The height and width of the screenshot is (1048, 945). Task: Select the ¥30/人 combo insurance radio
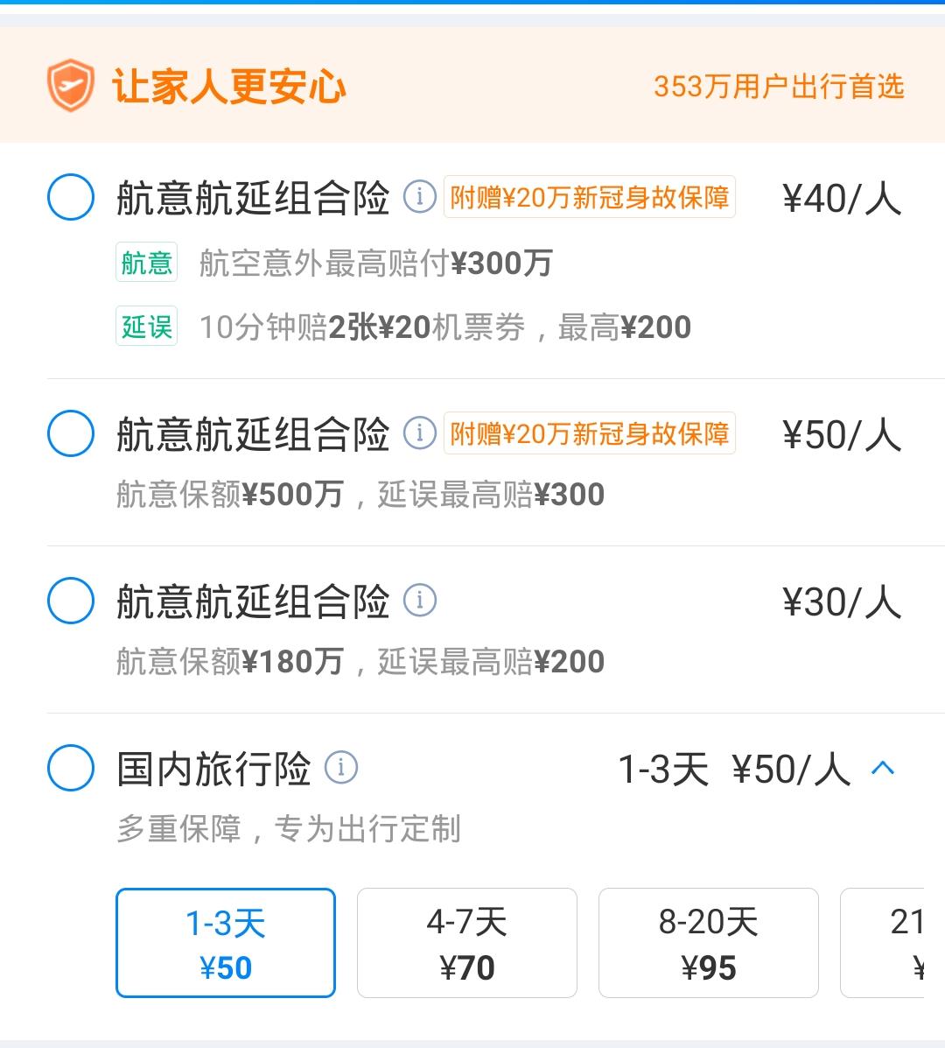coord(71,601)
